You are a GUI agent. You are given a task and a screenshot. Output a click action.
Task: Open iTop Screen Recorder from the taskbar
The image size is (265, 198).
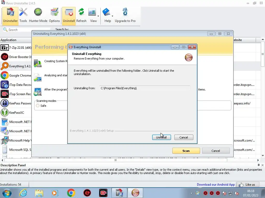pyautogui.click(x=103, y=193)
